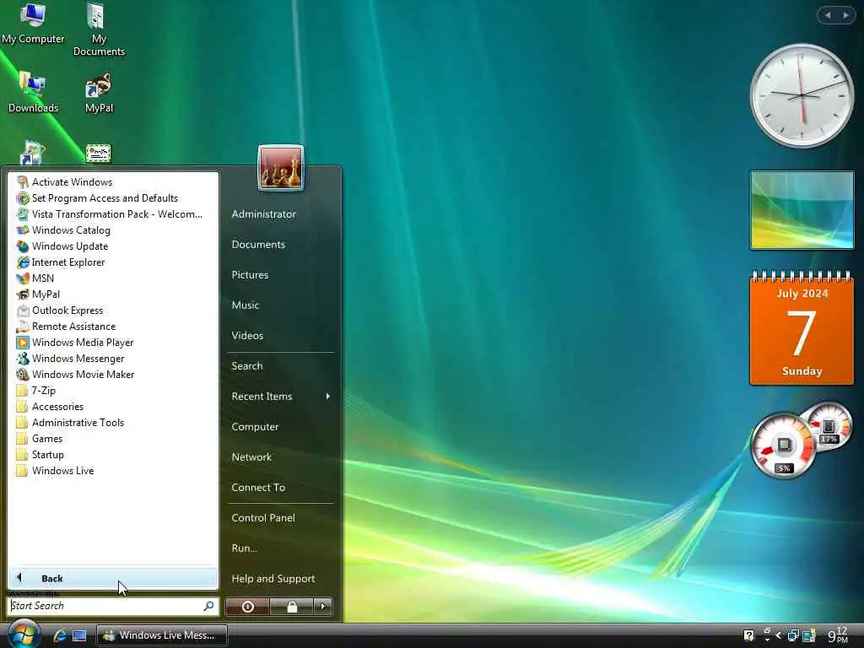Launch Internet Explorer from quick launch bar
Image resolution: width=864 pixels, height=648 pixels.
coord(60,636)
